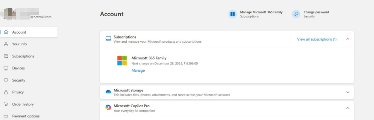Click the Change password shortcut text
This screenshot has height=120, width=374.
tap(316, 12)
